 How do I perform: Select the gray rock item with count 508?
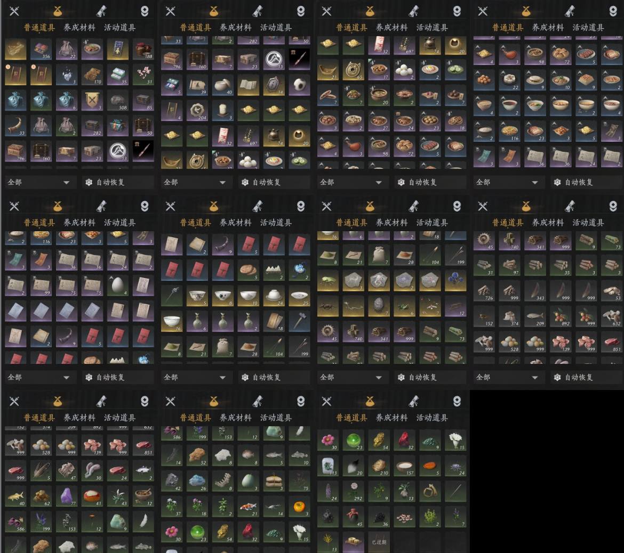118,100
